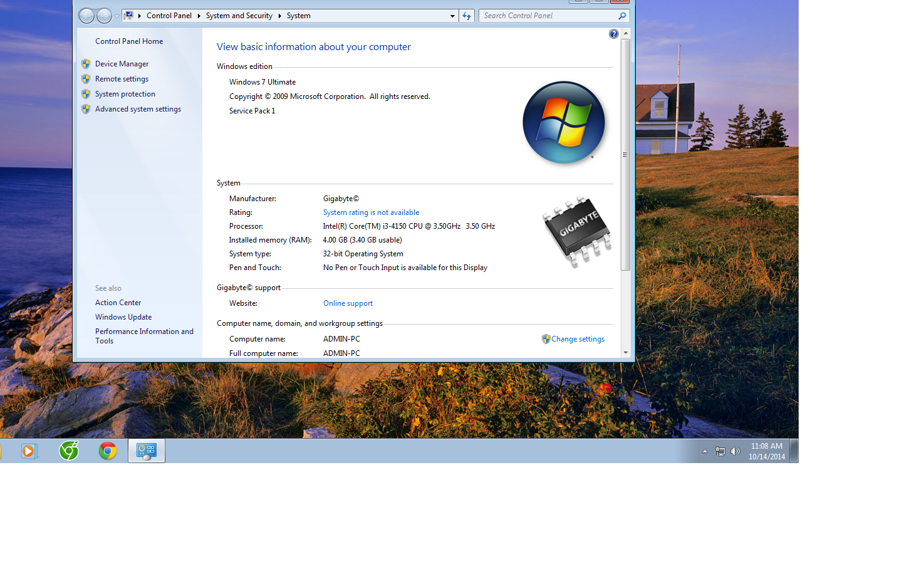Click the Manufacturer value Gigabyte©
902x564 pixels.
(341, 199)
